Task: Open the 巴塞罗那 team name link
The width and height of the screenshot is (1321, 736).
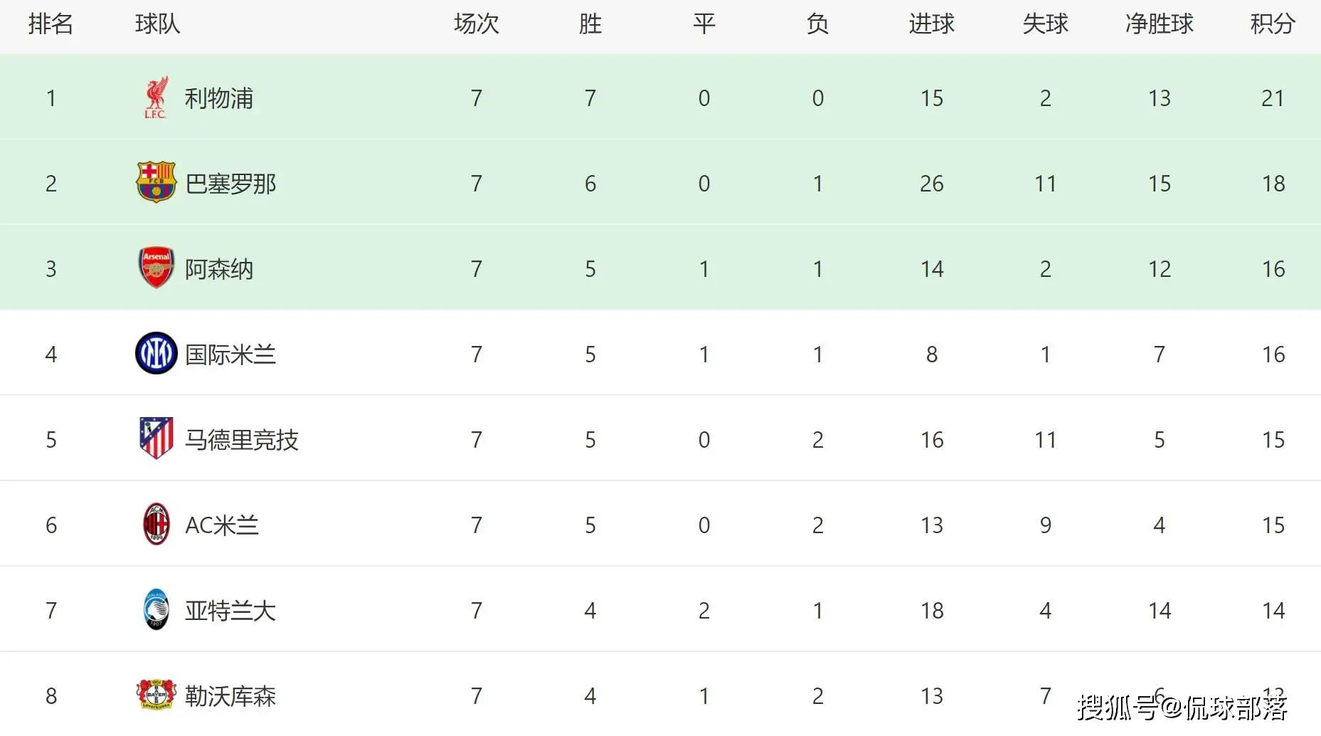Action: point(230,184)
